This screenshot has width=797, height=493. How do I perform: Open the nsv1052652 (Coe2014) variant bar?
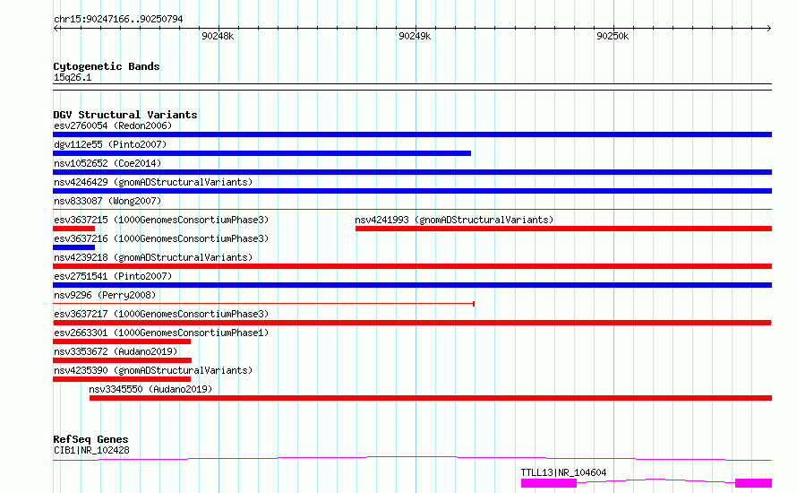click(x=412, y=172)
